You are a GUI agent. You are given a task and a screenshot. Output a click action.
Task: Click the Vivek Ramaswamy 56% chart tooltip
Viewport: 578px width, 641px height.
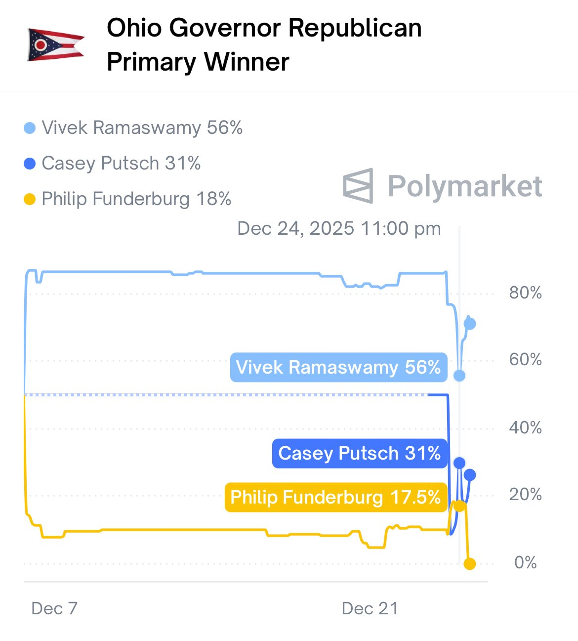(x=338, y=367)
